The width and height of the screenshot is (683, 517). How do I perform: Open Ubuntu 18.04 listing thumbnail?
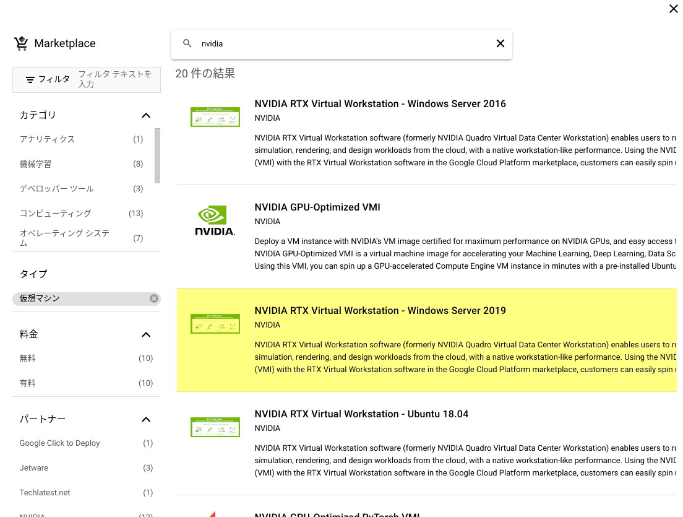(x=215, y=427)
